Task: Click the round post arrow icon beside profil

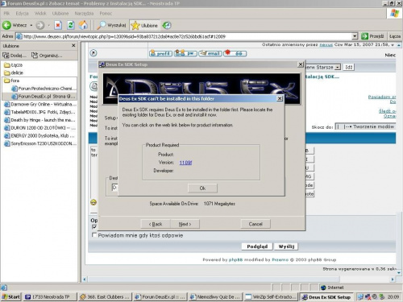Action: pyautogui.click(x=93, y=53)
